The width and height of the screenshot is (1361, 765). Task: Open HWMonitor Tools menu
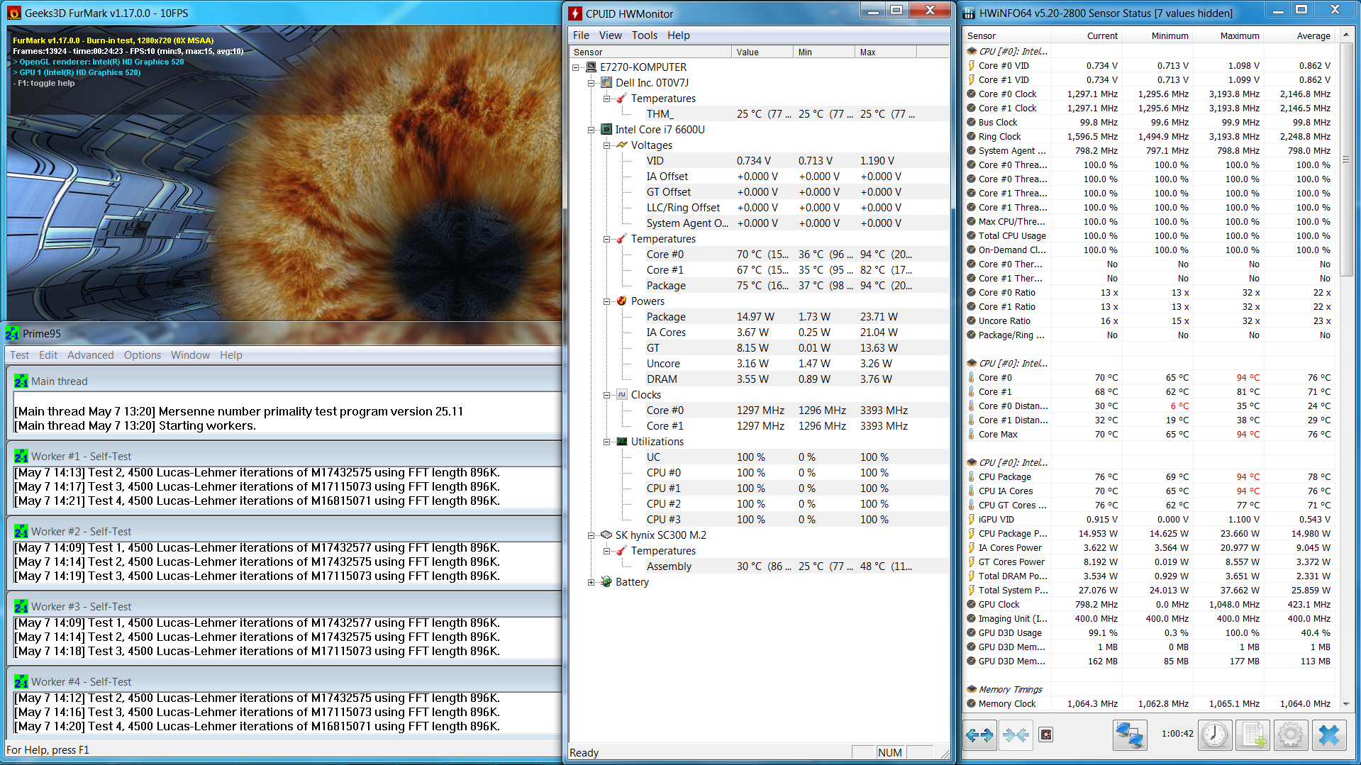point(644,35)
